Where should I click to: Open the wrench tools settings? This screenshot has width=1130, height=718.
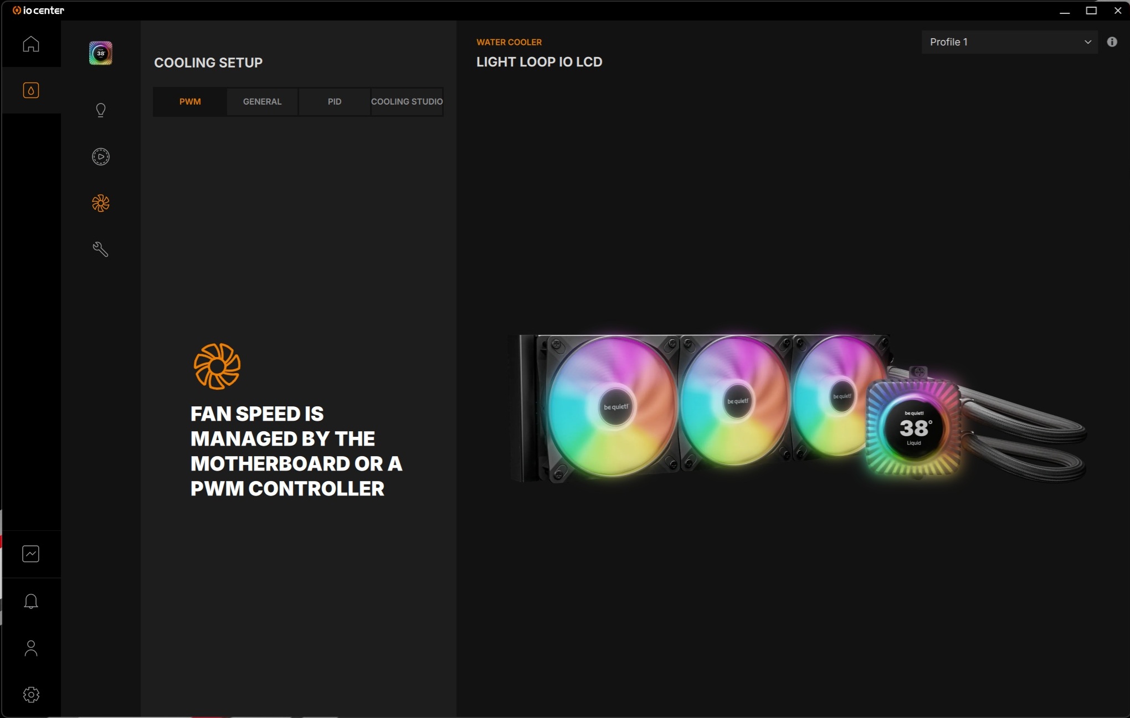coord(101,250)
